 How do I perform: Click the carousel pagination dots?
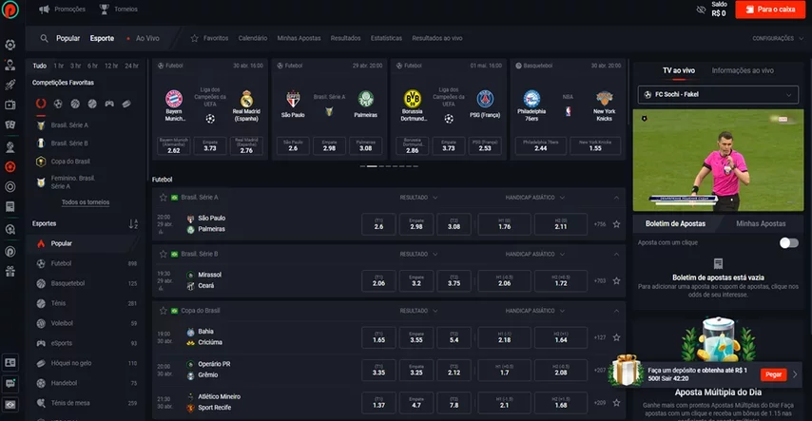click(x=389, y=166)
